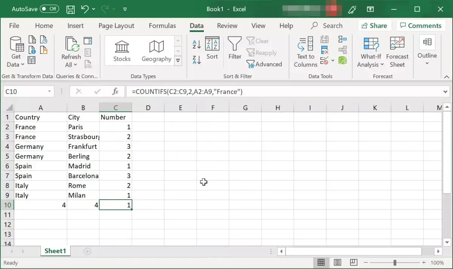Click the From Table/Range icon
This screenshot has width=453, height=269.
pos(32,60)
